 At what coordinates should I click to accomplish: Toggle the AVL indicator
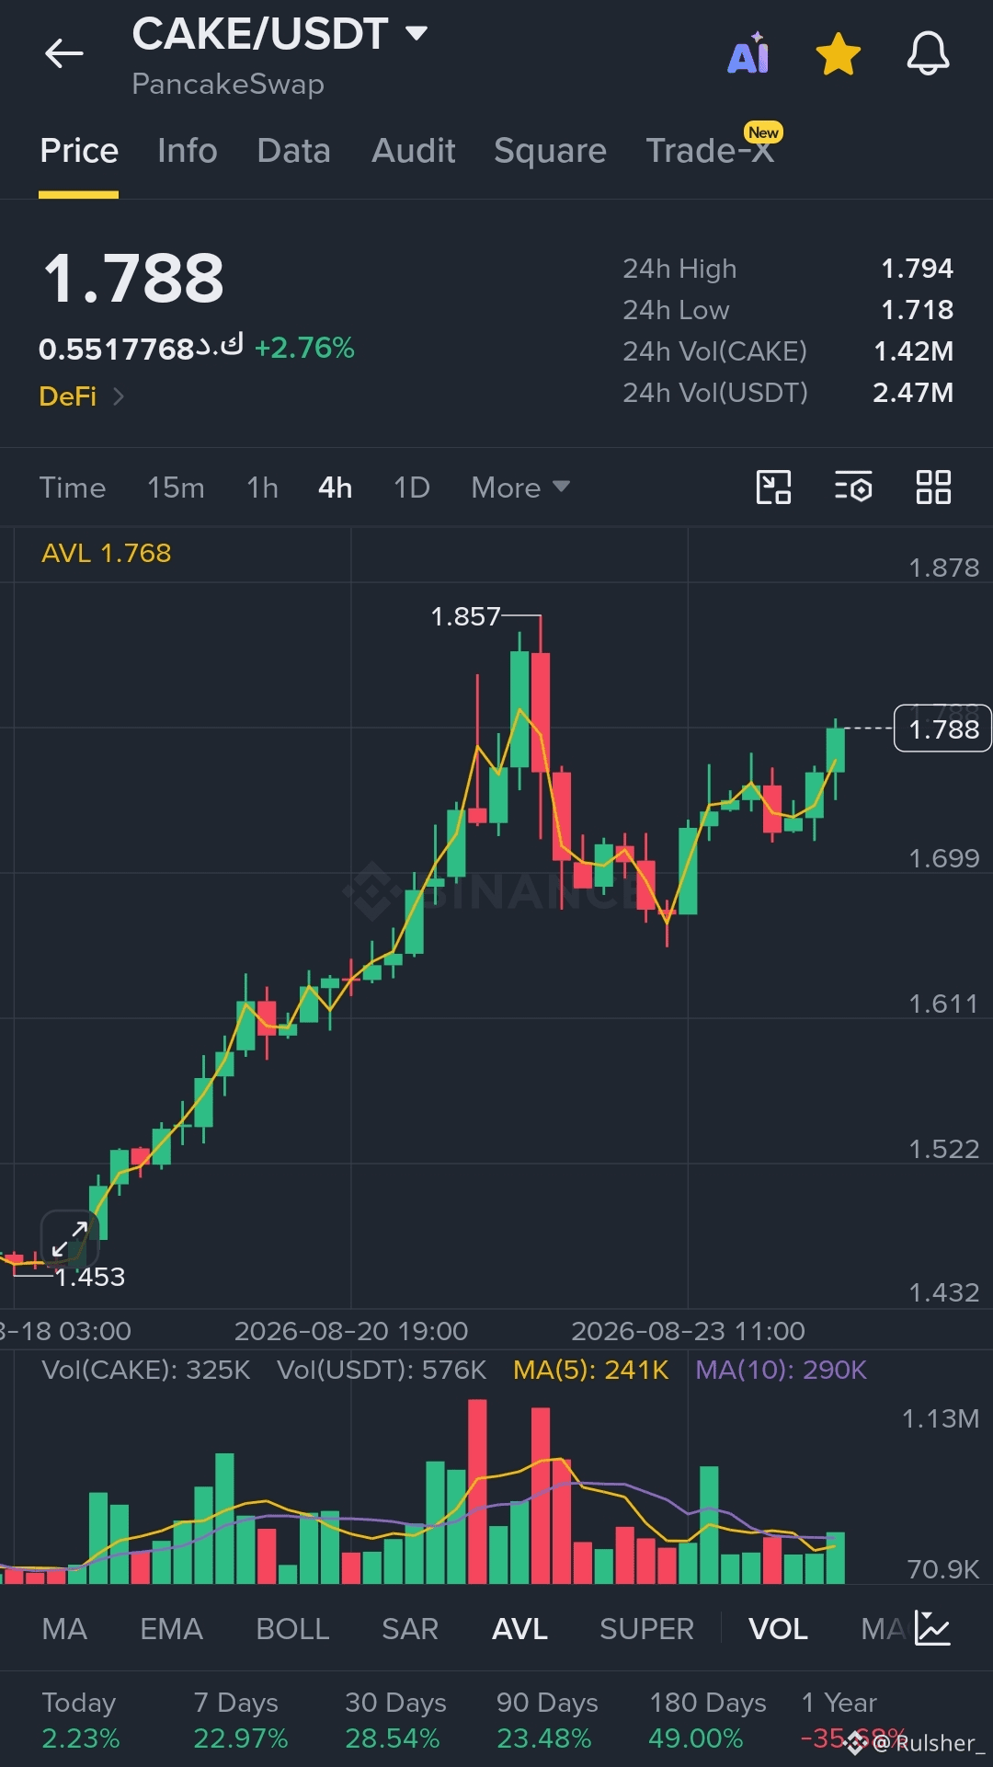(519, 1629)
